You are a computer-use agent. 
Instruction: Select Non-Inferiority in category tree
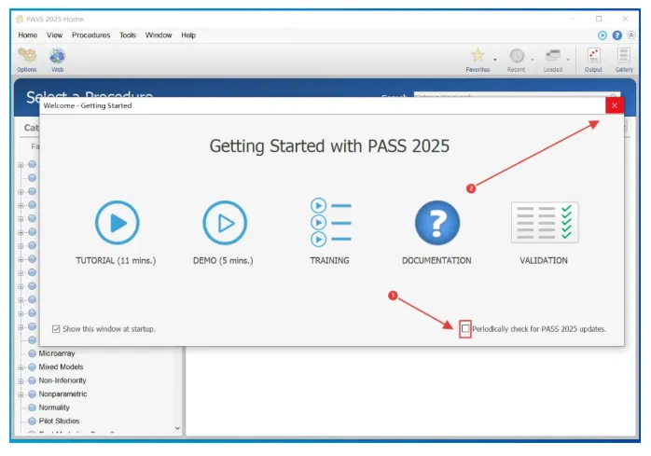pos(62,380)
